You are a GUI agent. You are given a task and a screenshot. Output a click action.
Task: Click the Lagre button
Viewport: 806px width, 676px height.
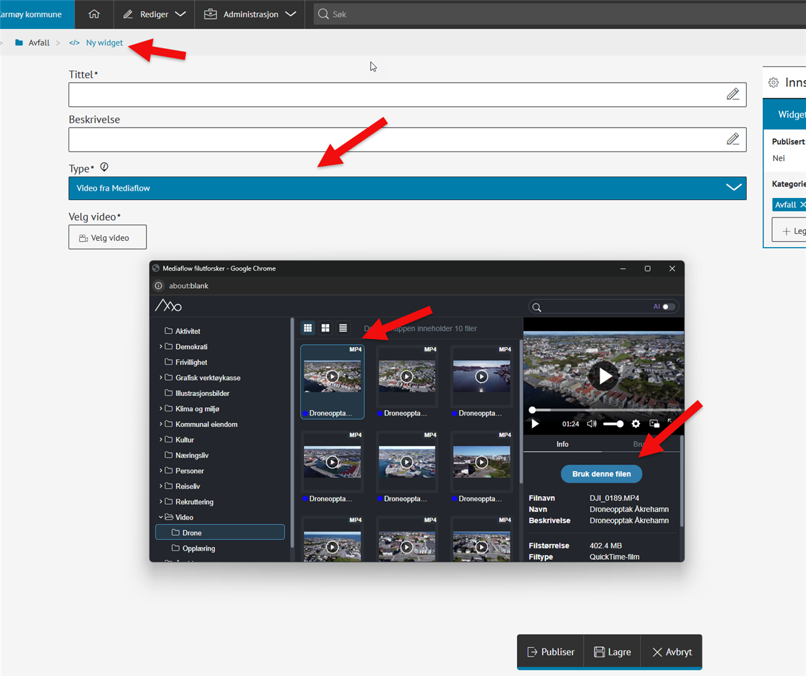[612, 652]
